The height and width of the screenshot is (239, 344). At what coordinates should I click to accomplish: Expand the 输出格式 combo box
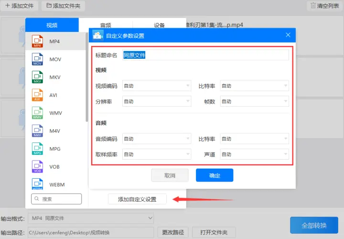point(91,218)
